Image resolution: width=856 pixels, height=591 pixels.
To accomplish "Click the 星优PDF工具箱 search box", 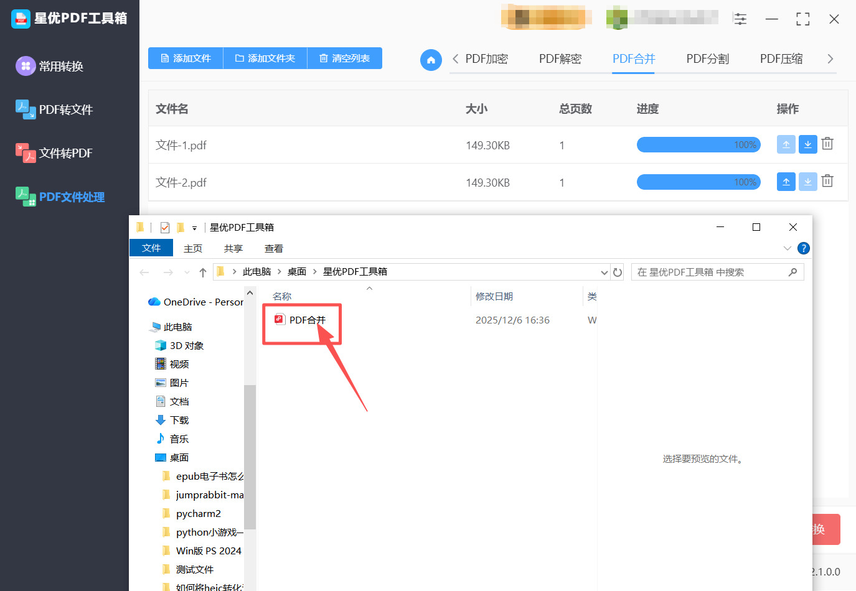I will 716,272.
